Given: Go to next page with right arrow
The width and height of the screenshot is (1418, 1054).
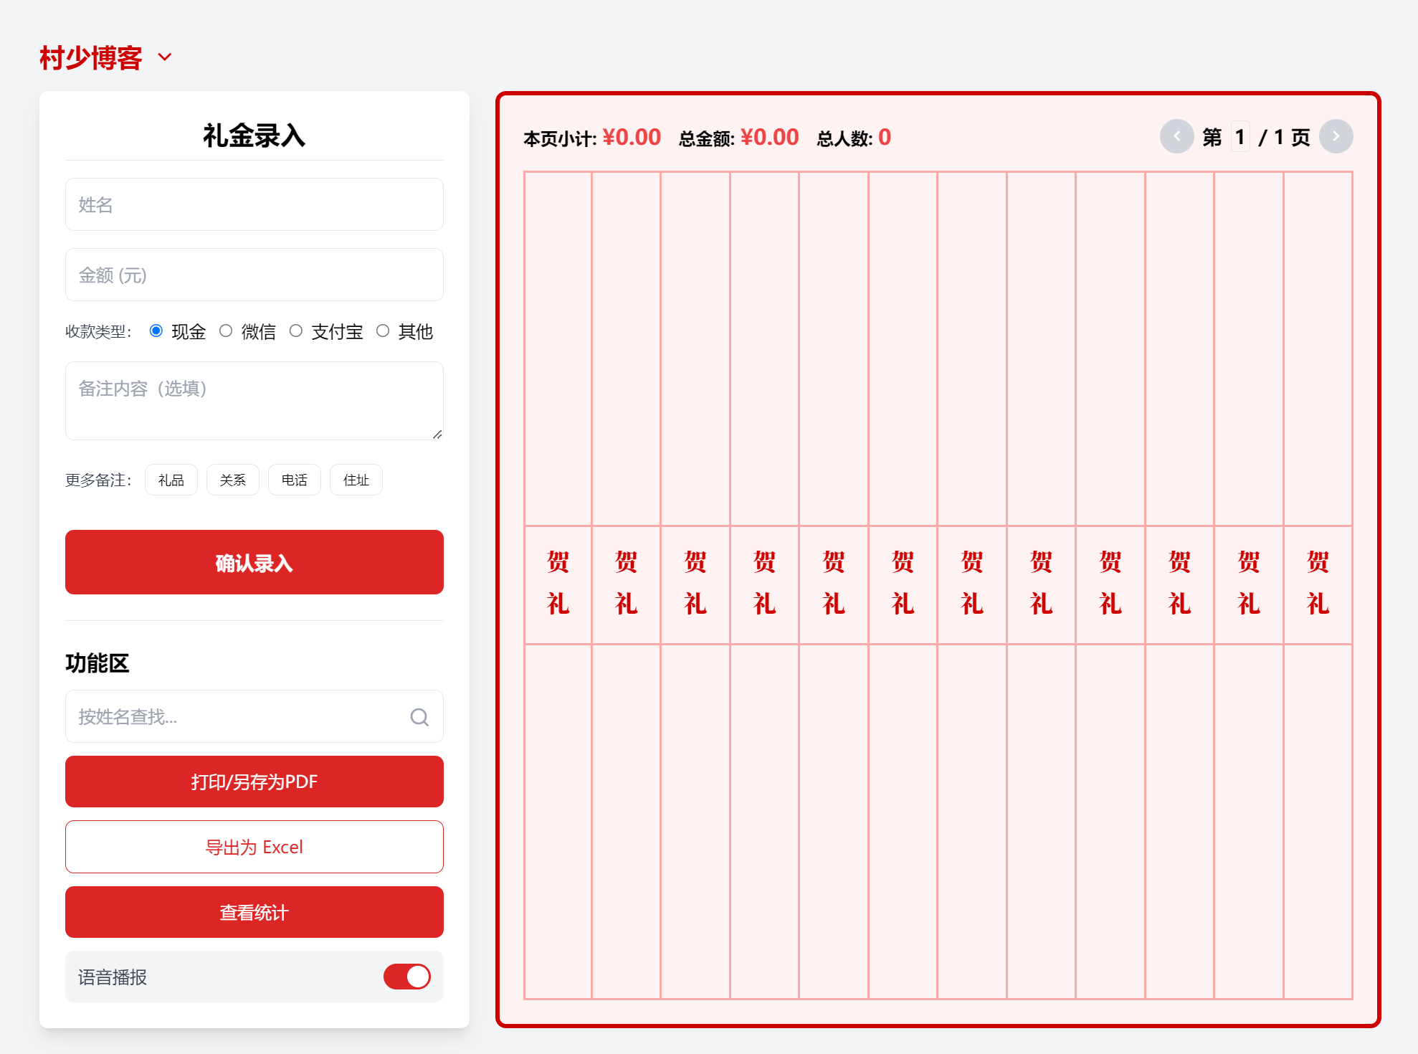Looking at the screenshot, I should [1336, 136].
